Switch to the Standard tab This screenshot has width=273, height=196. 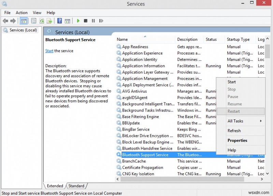pyautogui.click(x=76, y=186)
